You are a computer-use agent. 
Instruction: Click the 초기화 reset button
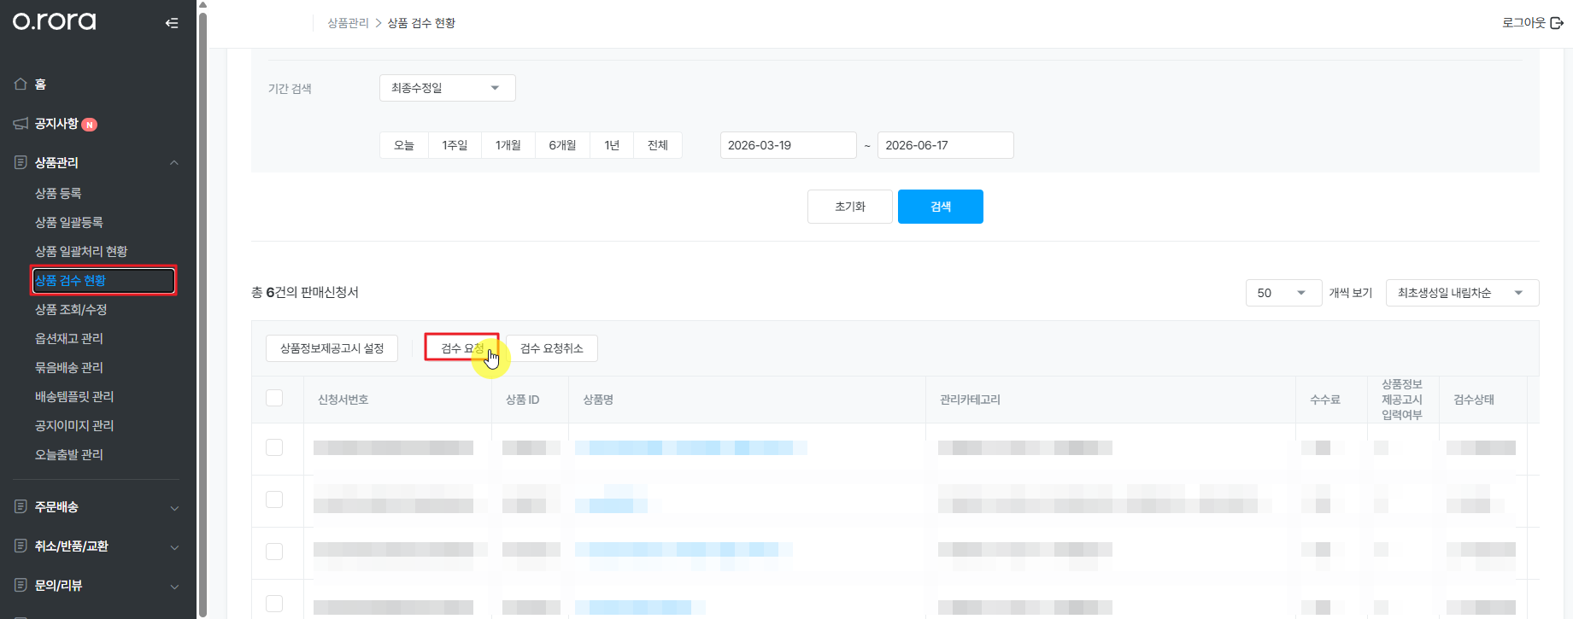tap(850, 207)
